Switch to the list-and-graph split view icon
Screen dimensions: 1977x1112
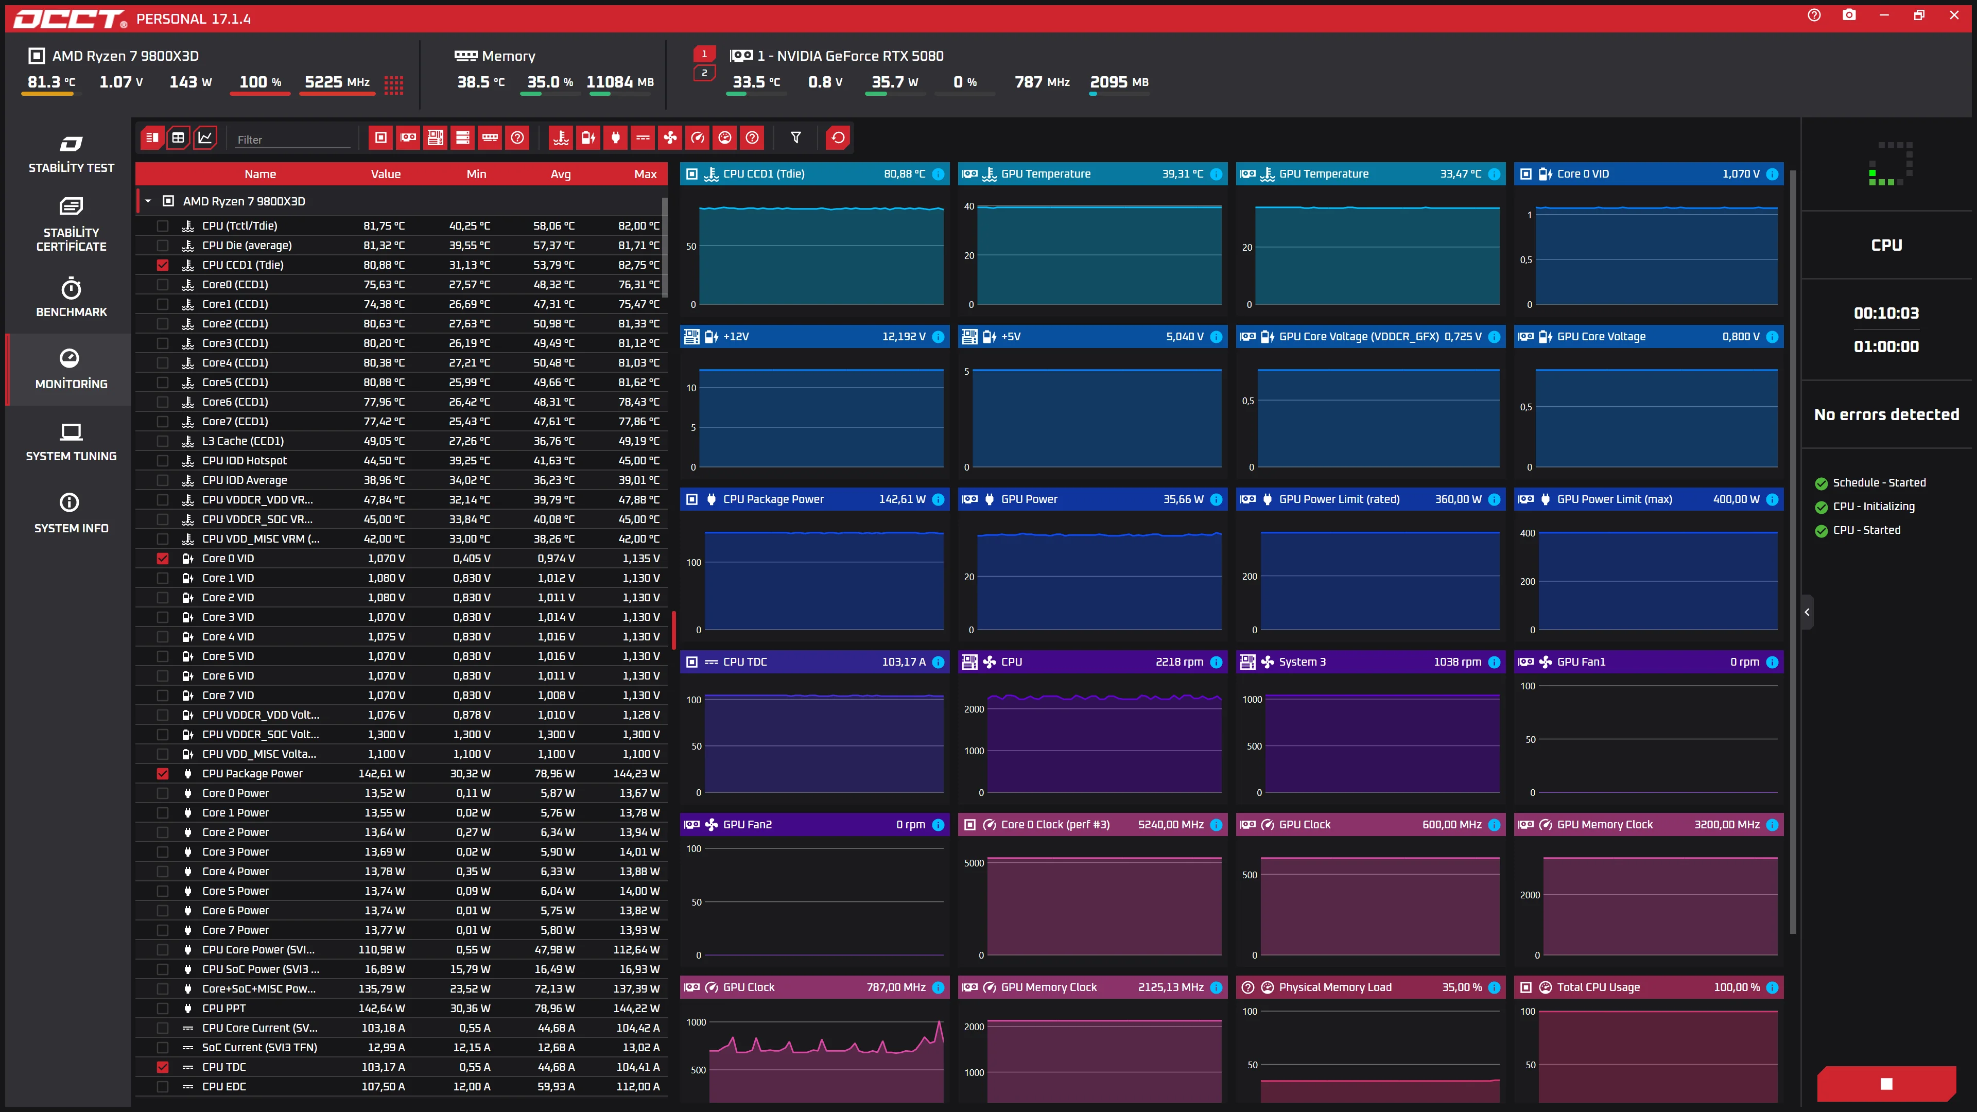(152, 138)
